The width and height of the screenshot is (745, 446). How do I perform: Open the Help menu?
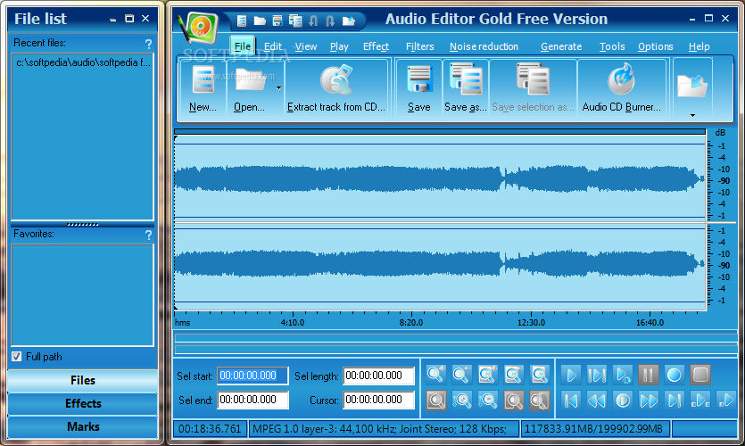tap(699, 46)
